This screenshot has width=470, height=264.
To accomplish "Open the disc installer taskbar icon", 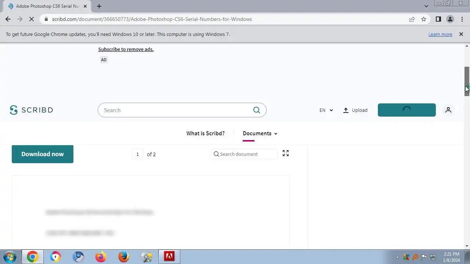I will click(147, 257).
